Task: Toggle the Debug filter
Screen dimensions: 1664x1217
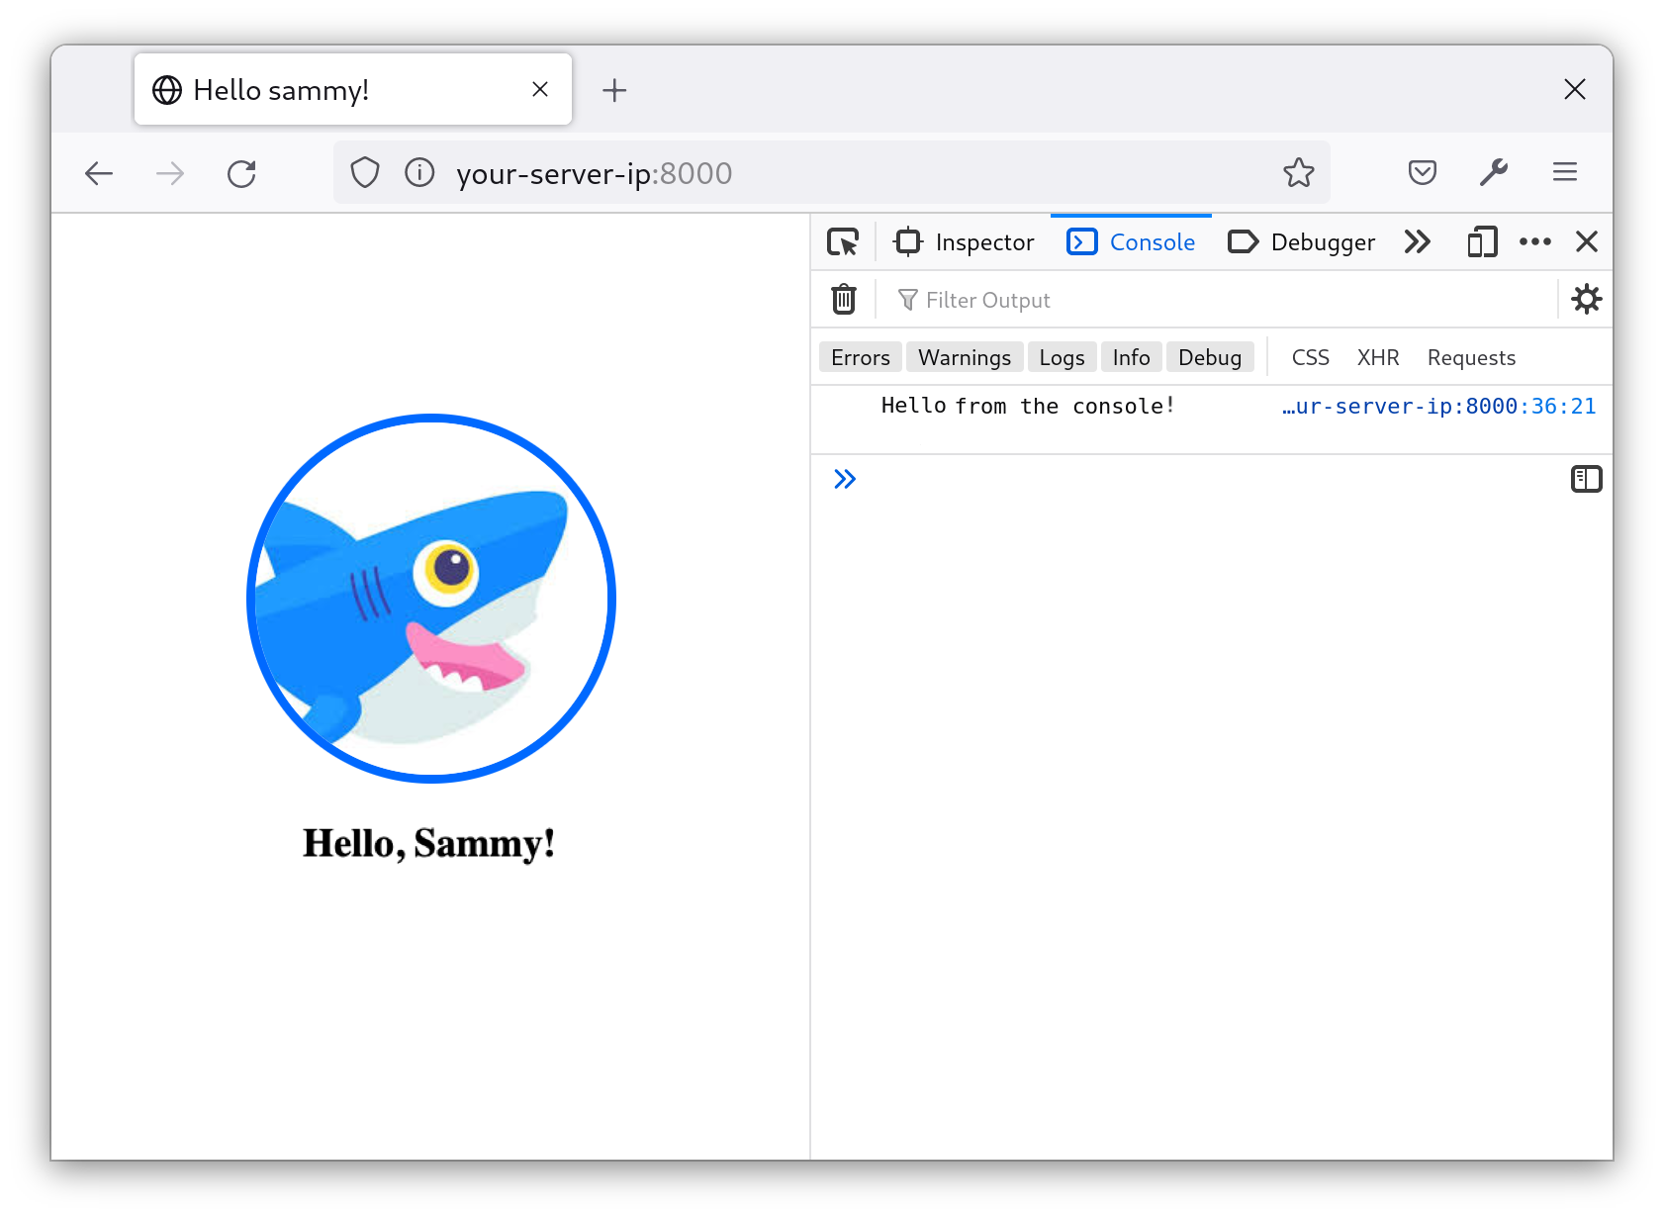Action: point(1210,357)
